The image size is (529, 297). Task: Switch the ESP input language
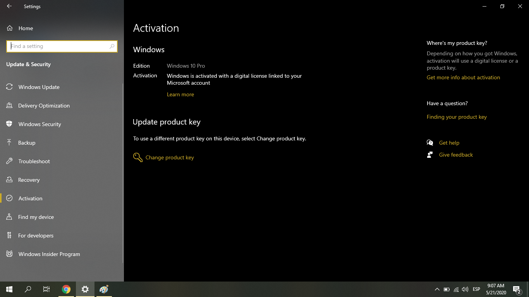476,289
